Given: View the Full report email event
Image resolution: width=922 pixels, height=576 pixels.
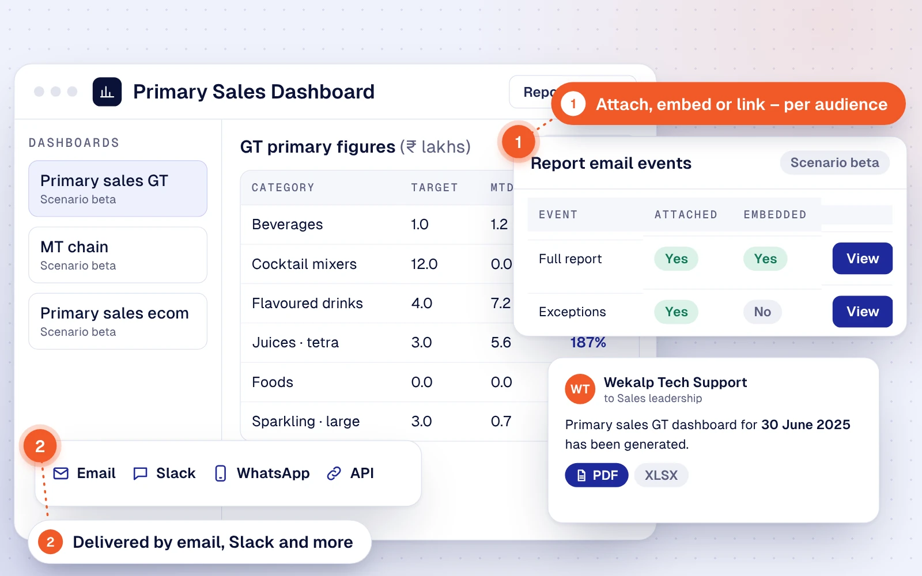Looking at the screenshot, I should click(862, 259).
